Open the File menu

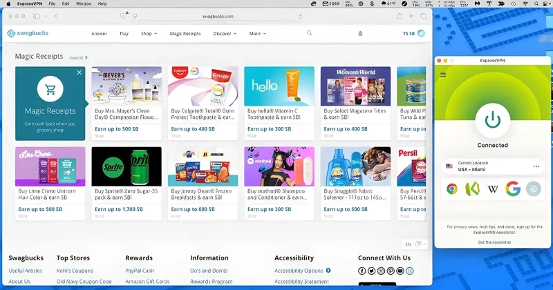pyautogui.click(x=52, y=3)
